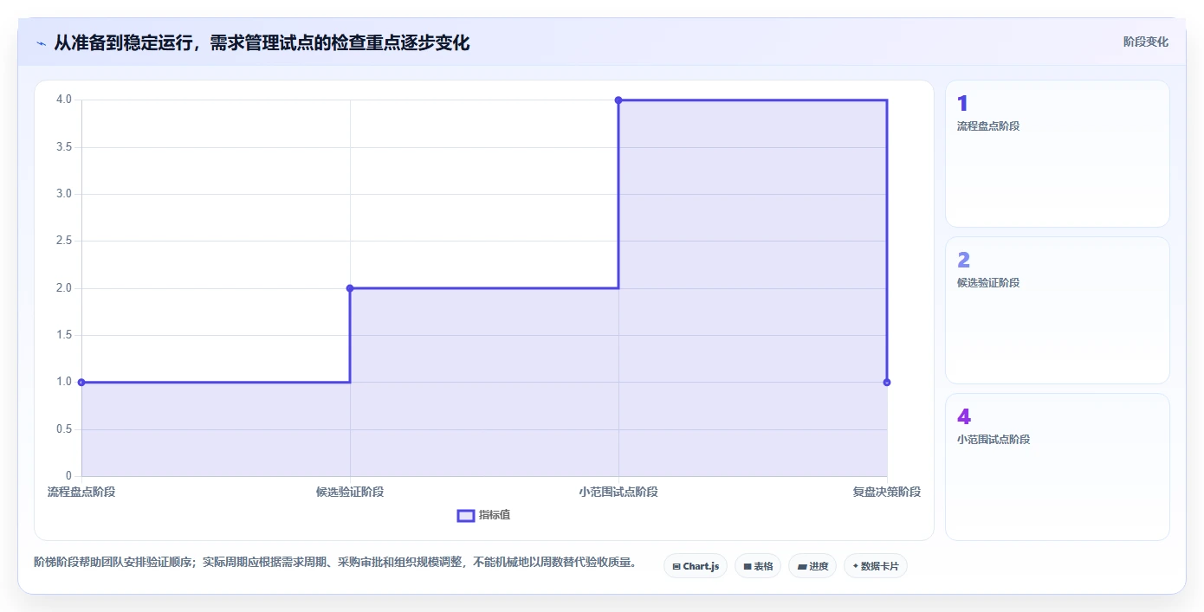Click the y-axis value 4.0

click(64, 100)
